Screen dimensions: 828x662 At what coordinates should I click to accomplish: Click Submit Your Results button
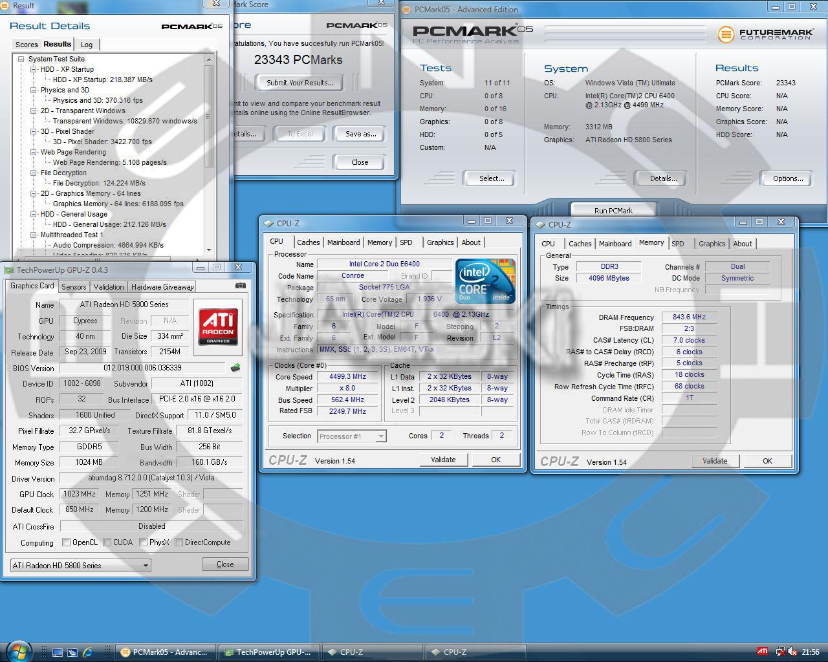click(300, 83)
